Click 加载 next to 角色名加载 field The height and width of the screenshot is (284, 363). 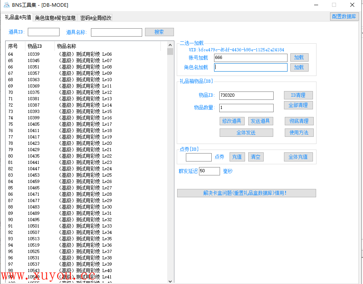tap(299, 68)
